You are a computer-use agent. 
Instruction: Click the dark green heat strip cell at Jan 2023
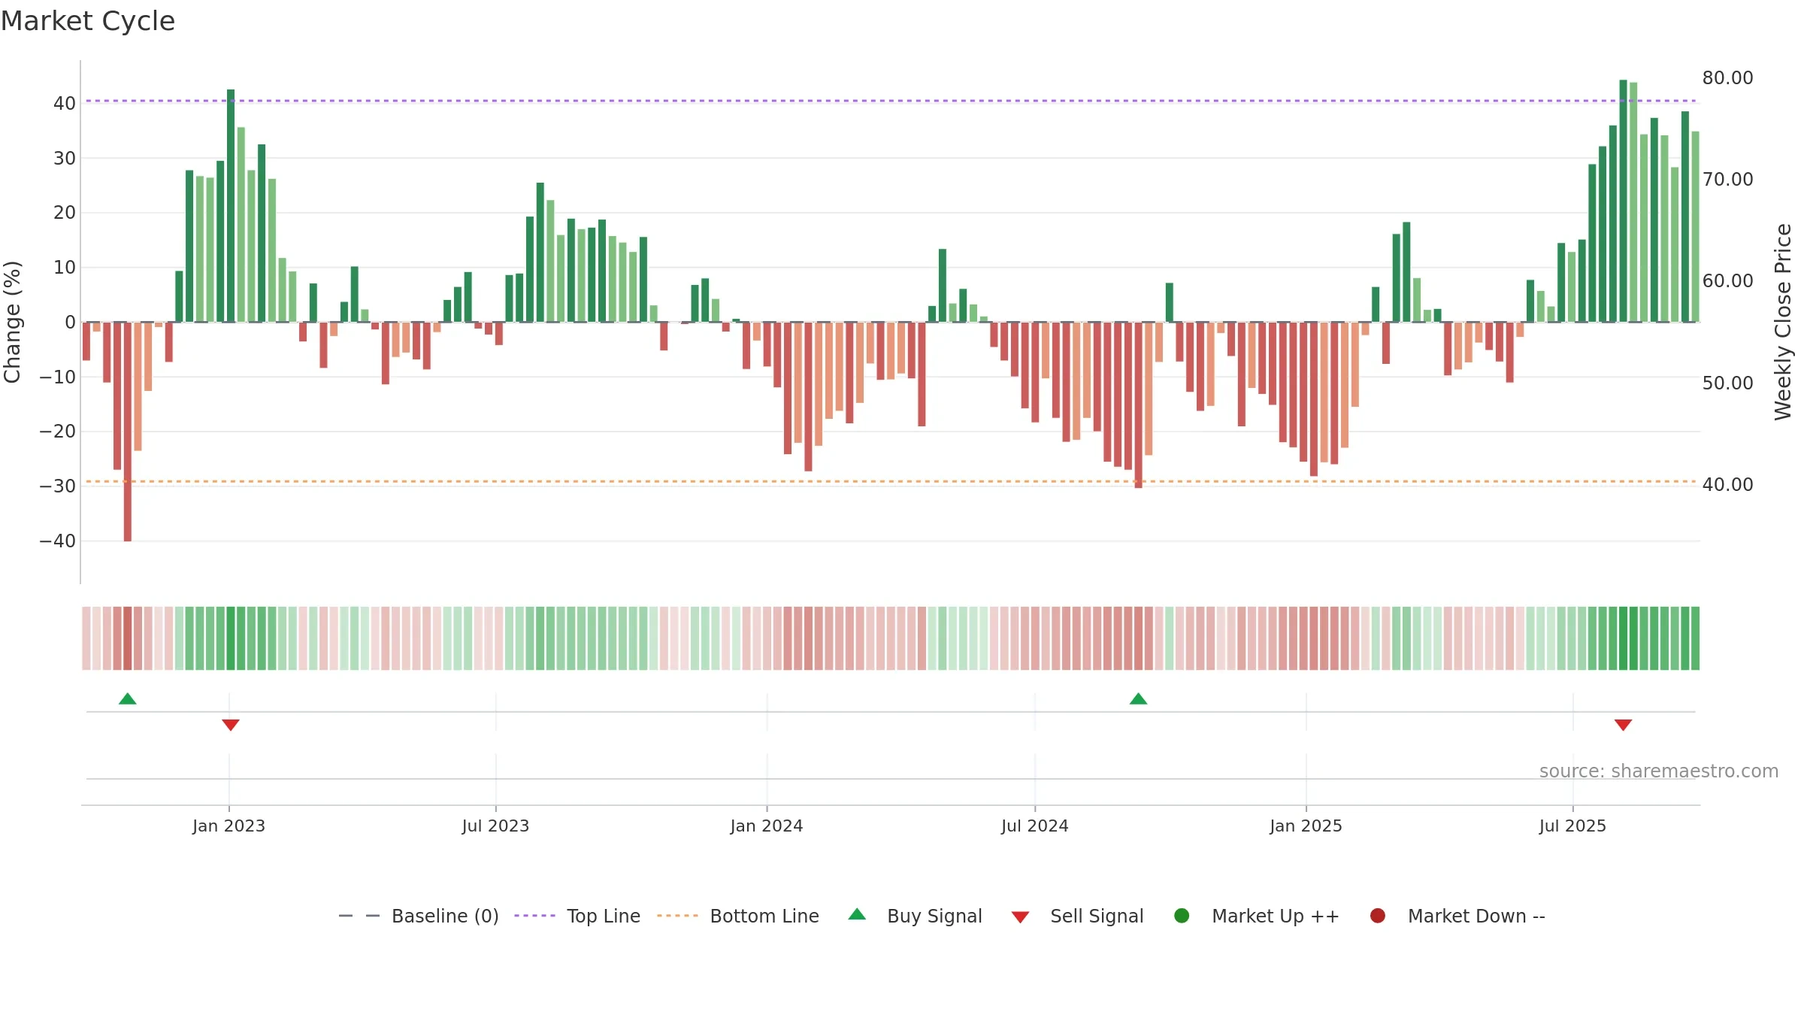[x=231, y=638]
